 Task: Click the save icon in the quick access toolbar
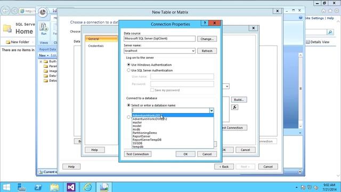(54, 11)
